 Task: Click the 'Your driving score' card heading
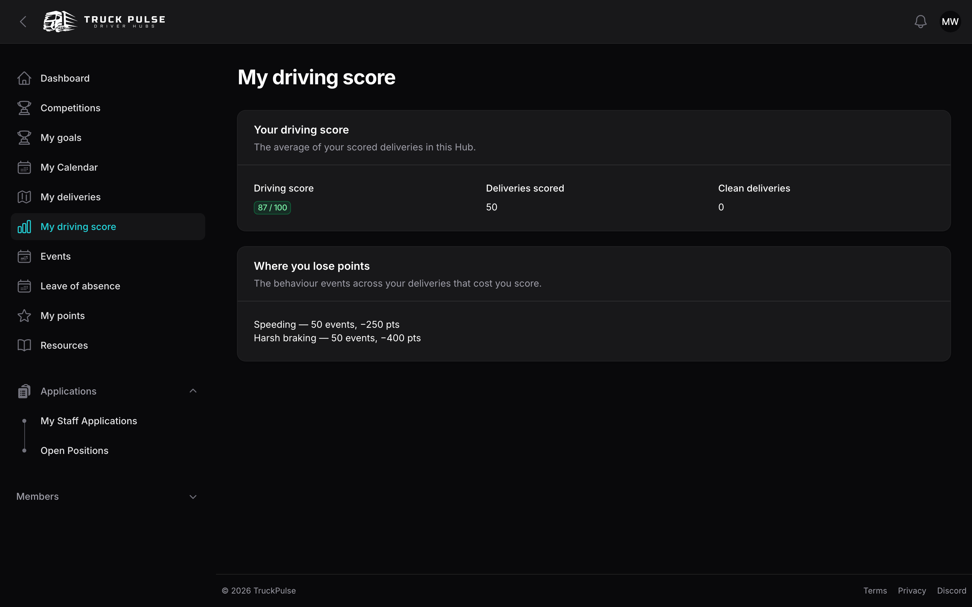pyautogui.click(x=301, y=130)
